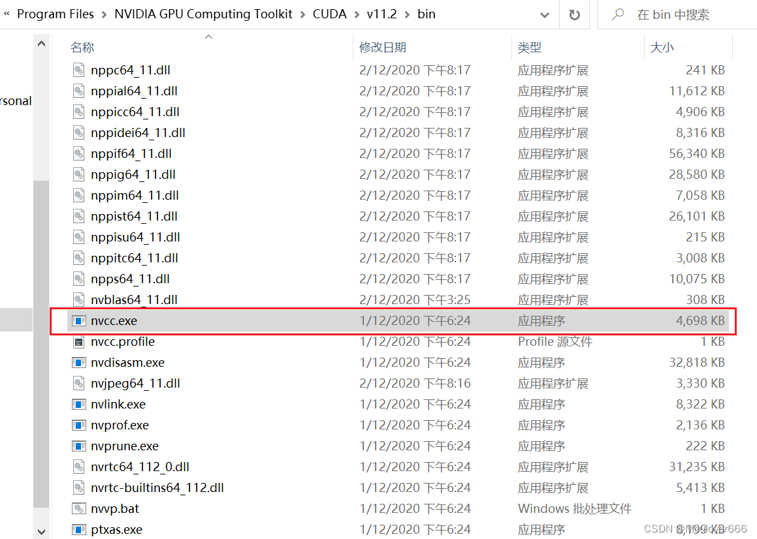Click the navigation pane scrollbar thumb
757x539 pixels.
(x=42, y=344)
